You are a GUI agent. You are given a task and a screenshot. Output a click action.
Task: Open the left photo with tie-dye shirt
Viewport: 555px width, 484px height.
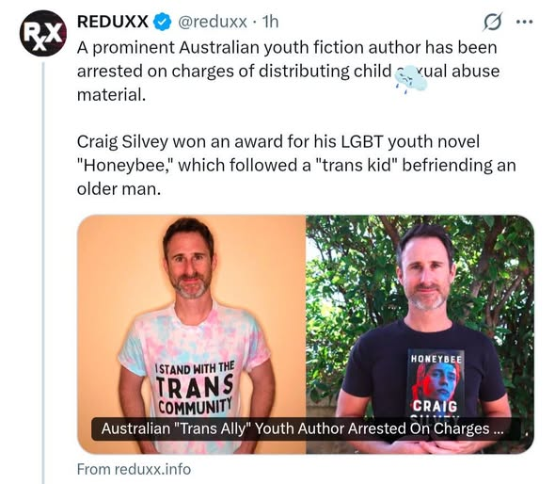tap(192, 334)
